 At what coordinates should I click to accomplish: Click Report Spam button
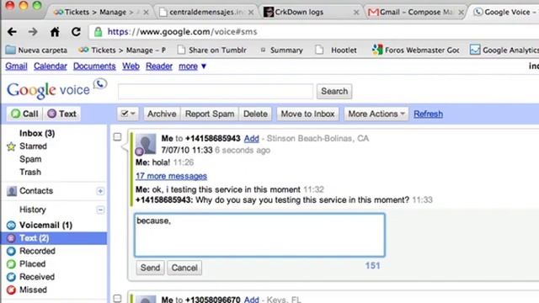pos(210,114)
